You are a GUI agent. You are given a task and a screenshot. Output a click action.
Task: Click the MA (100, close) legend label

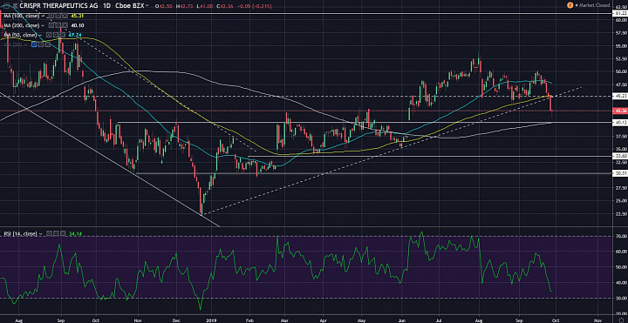point(21,16)
